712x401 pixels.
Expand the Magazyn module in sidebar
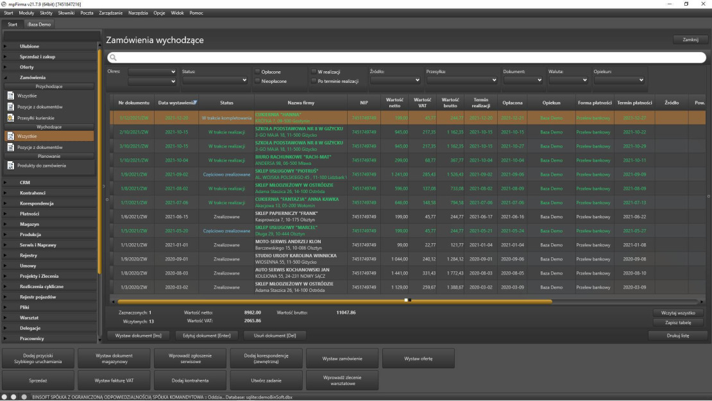[5, 225]
